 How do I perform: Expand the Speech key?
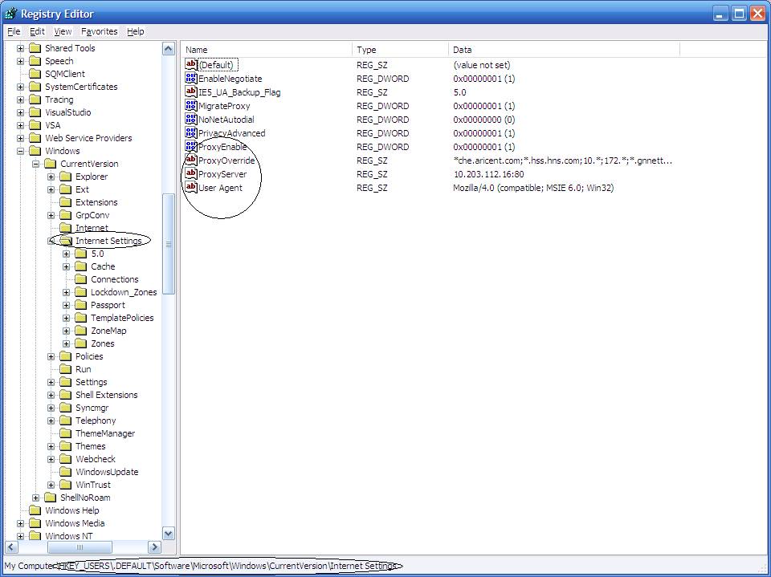20,61
